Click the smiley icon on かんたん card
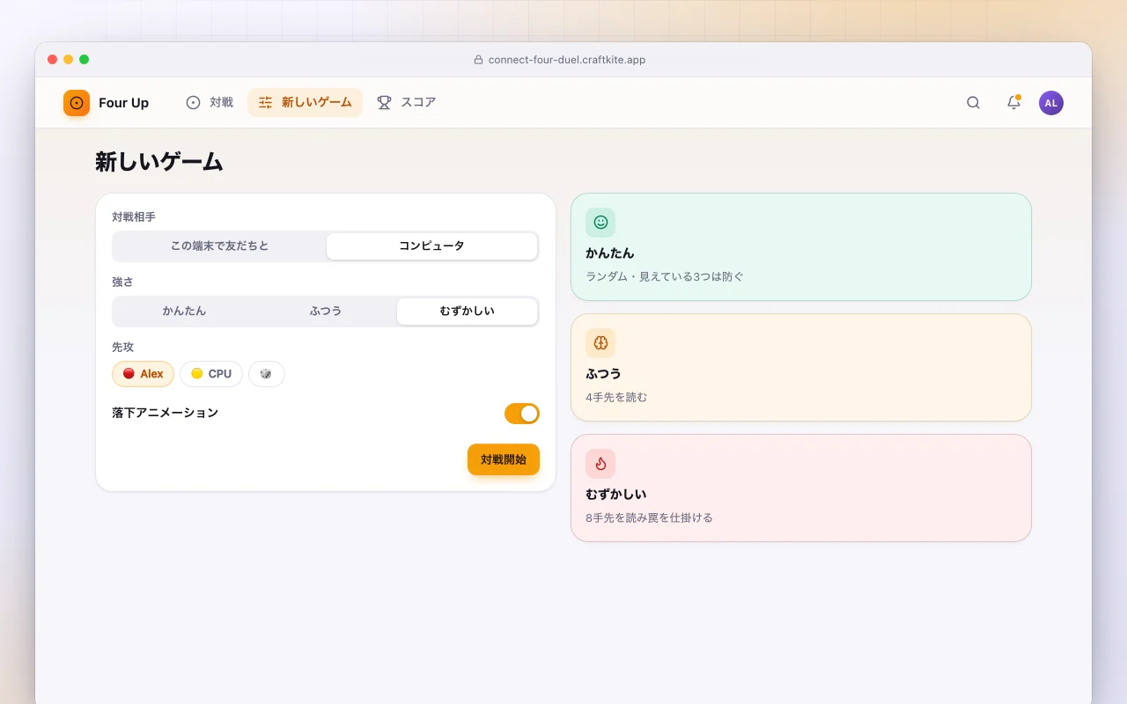Image resolution: width=1127 pixels, height=704 pixels. (600, 223)
